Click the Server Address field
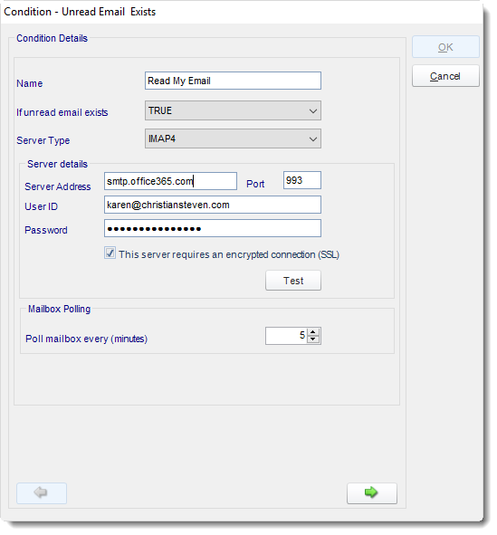The image size is (497, 535). tap(170, 181)
